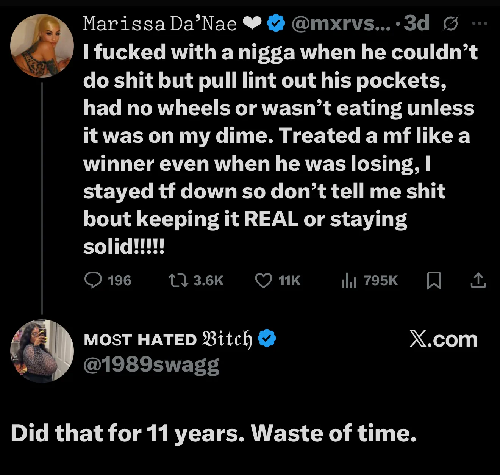
Task: Open the three-dot more options menu
Action: click(480, 23)
